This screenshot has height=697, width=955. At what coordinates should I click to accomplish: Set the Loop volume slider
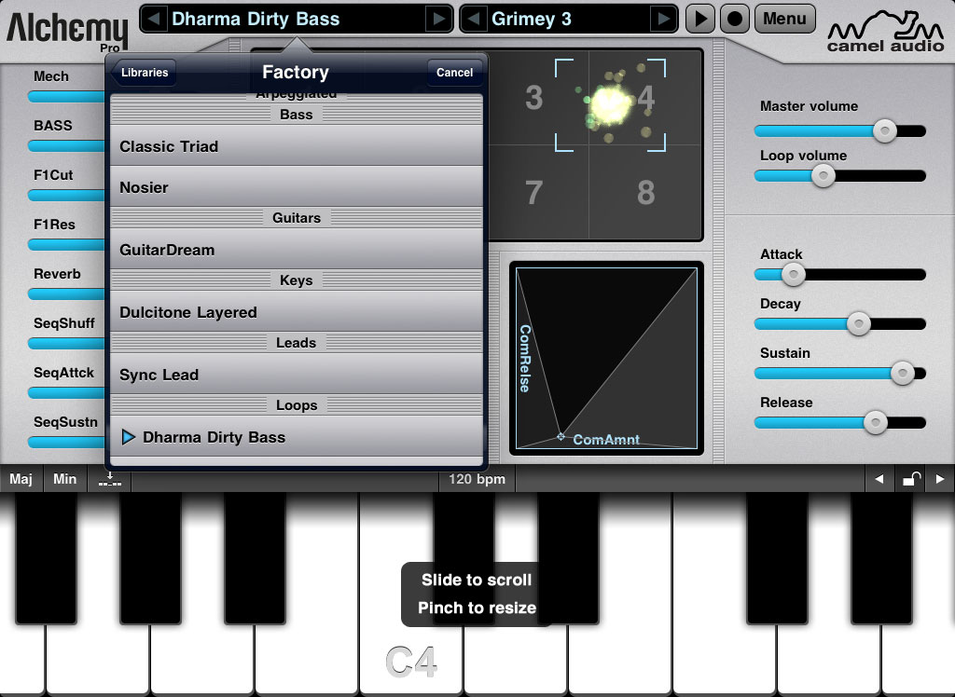tap(840, 176)
